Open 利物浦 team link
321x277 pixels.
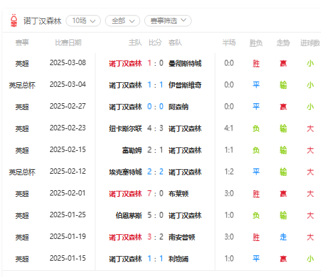pos(178,259)
